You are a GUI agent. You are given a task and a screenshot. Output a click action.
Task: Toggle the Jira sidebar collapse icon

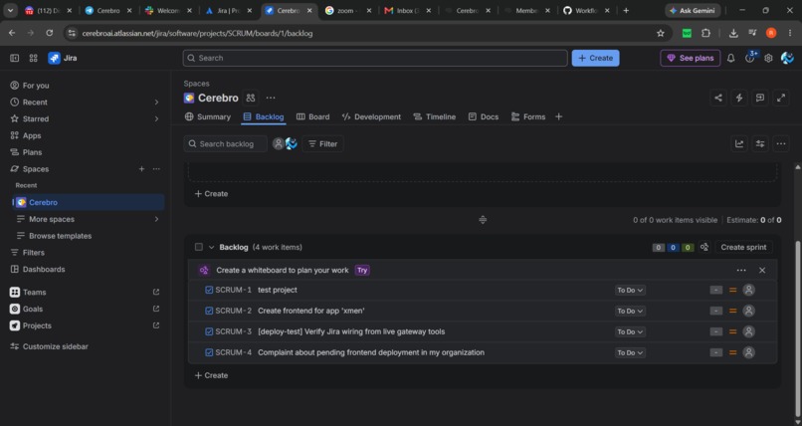[14, 58]
